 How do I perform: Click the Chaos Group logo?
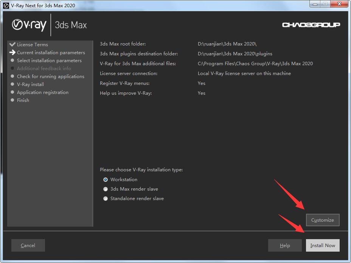pyautogui.click(x=311, y=25)
